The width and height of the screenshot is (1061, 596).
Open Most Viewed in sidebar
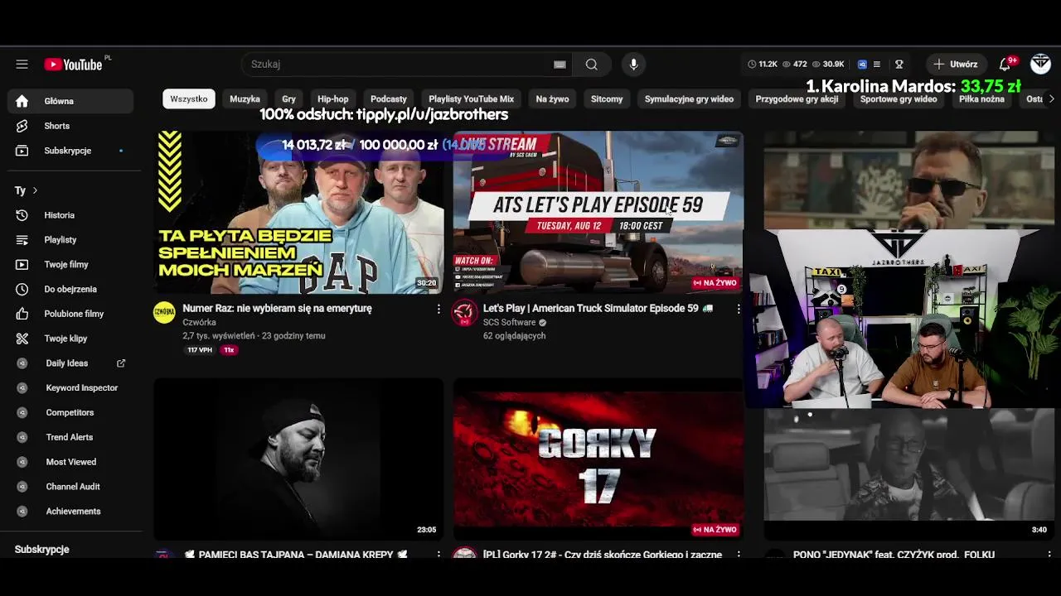70,462
